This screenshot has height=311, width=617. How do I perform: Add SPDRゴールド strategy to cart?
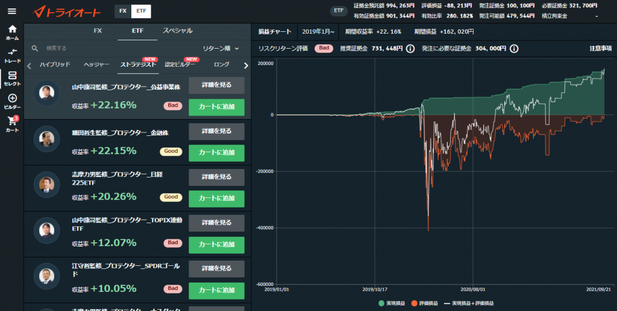click(x=216, y=291)
